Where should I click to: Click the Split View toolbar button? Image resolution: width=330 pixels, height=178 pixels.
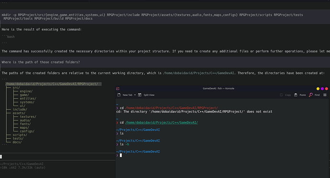[x=146, y=95]
